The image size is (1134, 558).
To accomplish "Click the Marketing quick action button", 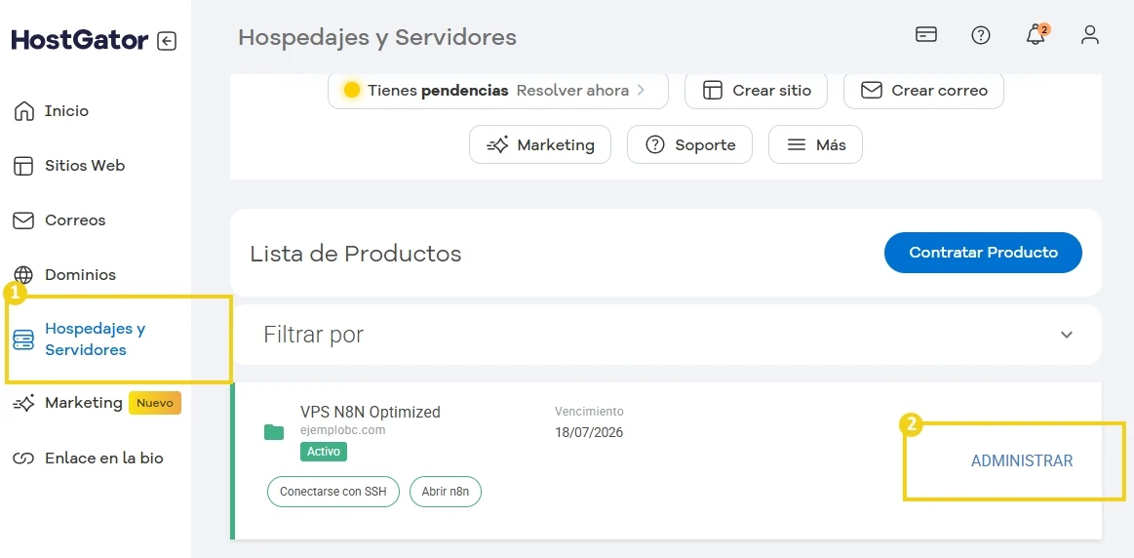I will click(540, 144).
